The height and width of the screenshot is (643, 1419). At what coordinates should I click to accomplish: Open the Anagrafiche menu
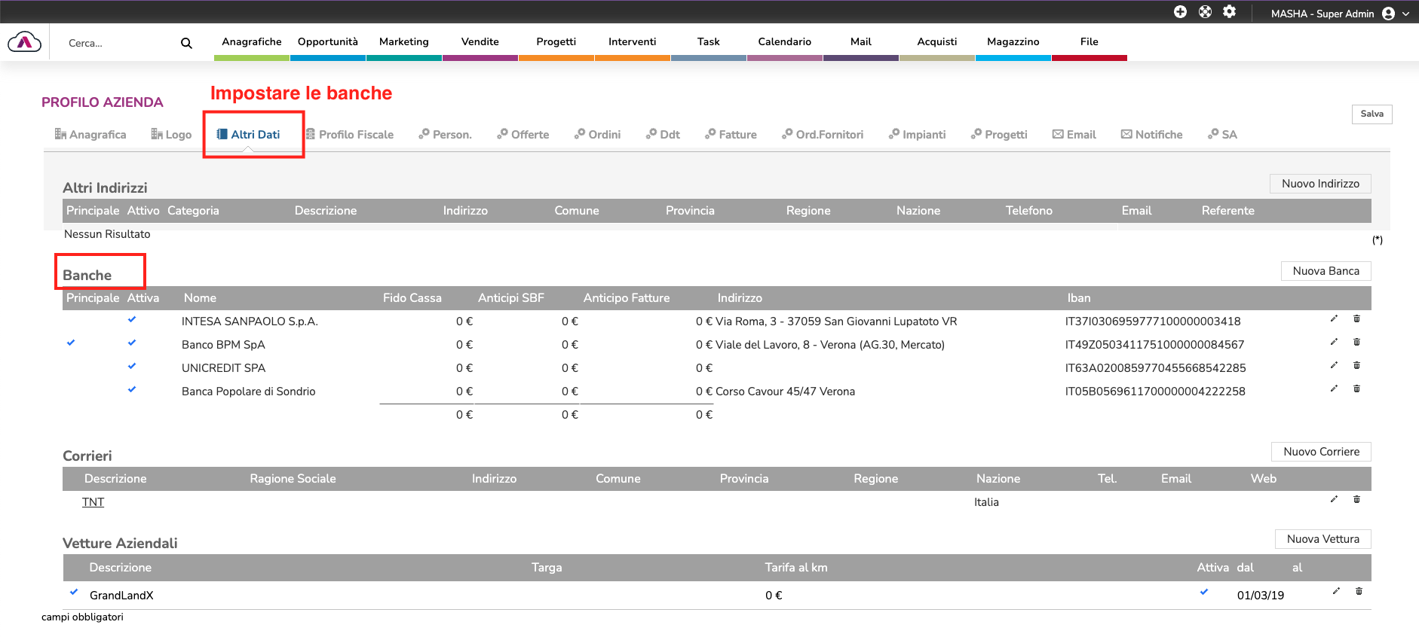(x=252, y=42)
